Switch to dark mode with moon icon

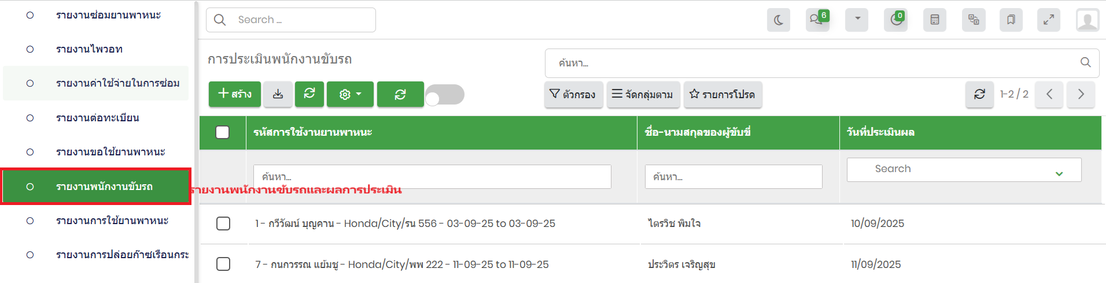click(778, 20)
